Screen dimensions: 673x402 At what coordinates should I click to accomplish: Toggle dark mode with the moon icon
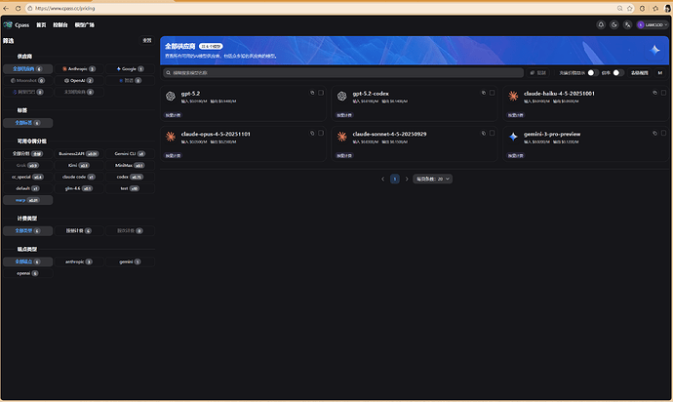click(614, 25)
